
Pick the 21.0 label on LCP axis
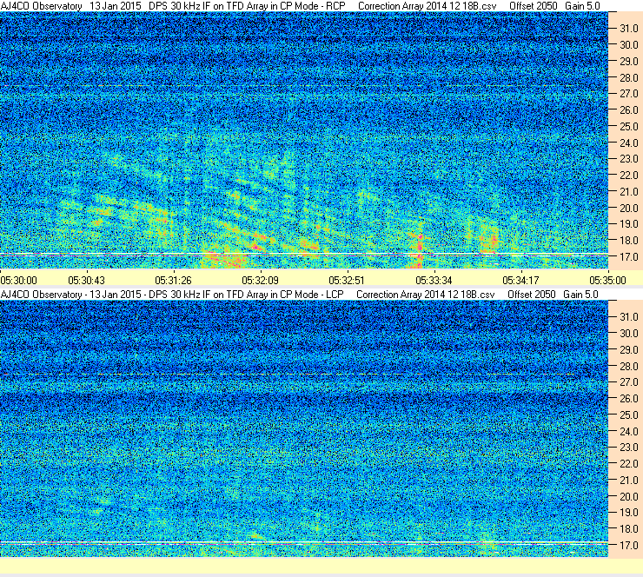(629, 481)
